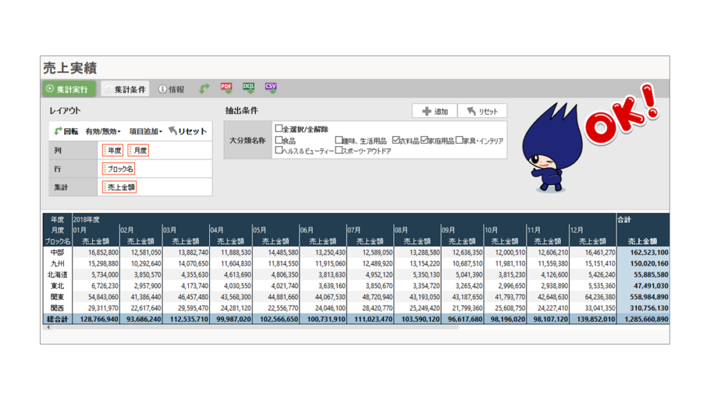This screenshot has width=710, height=400.
Task: Uncheck the 衣料品 checkbox
Action: (x=396, y=139)
